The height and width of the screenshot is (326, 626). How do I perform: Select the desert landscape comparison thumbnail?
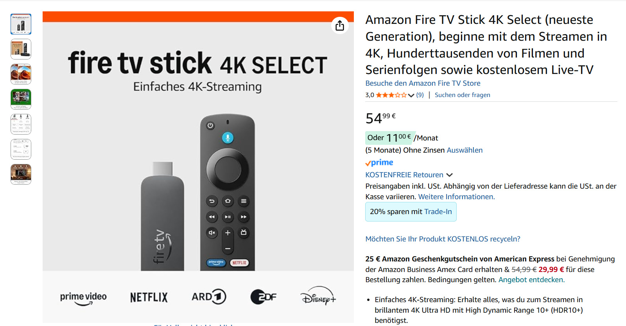click(21, 74)
